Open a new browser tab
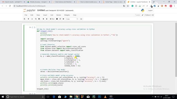The width and height of the screenshot is (177, 99). [x=154, y=2]
